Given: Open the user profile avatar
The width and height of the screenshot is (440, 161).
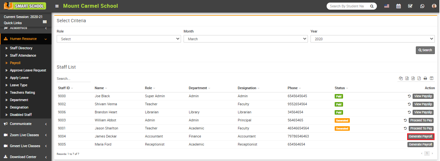Looking at the screenshot, I should point(434,6).
